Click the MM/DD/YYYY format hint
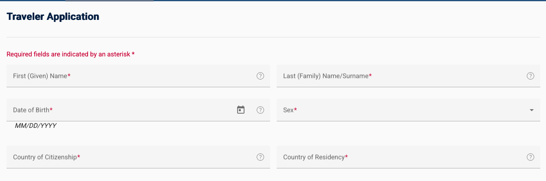This screenshot has width=546, height=181. pyautogui.click(x=35, y=126)
